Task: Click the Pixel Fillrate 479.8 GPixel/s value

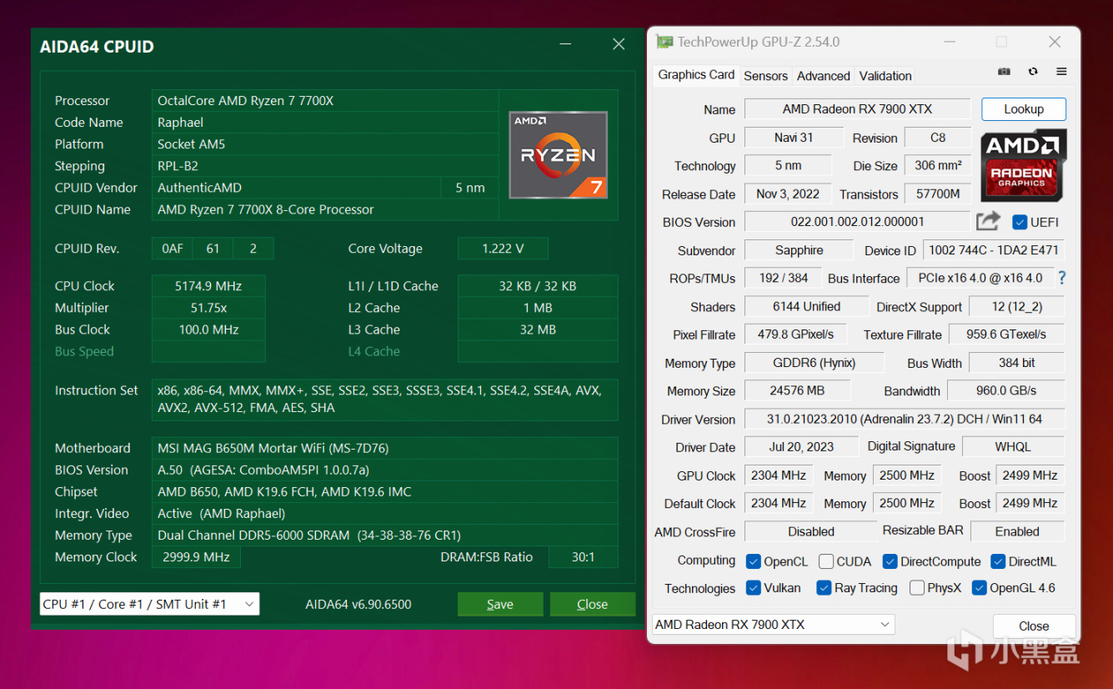Action: pyautogui.click(x=795, y=334)
